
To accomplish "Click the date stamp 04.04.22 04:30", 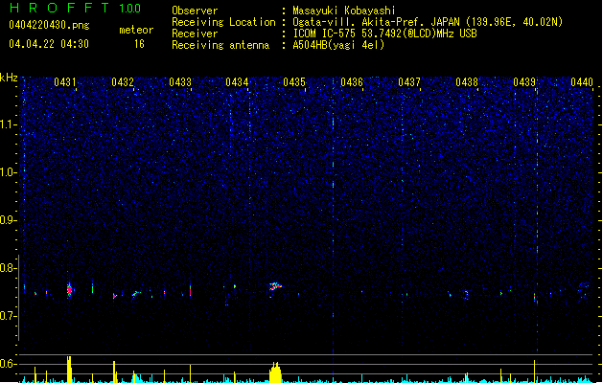I will click(49, 44).
